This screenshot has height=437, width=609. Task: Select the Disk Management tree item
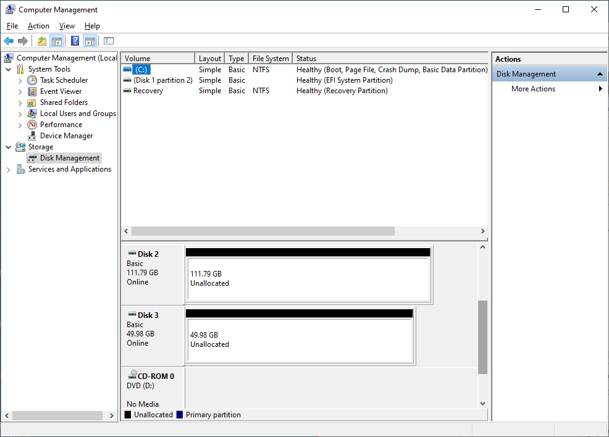point(70,158)
